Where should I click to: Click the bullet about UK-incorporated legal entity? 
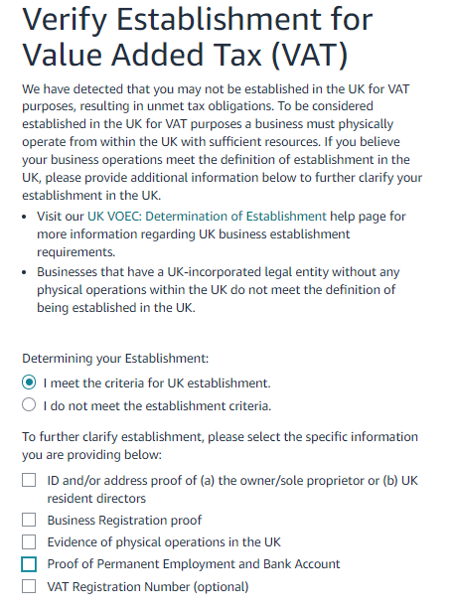pyautogui.click(x=219, y=290)
